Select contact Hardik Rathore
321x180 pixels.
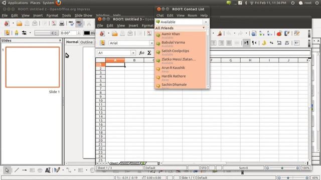[x=174, y=76]
